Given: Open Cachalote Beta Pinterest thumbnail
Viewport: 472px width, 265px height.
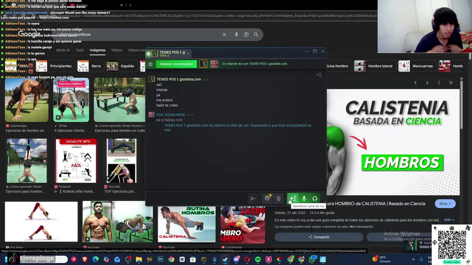Looking at the screenshot, I should point(76,161).
